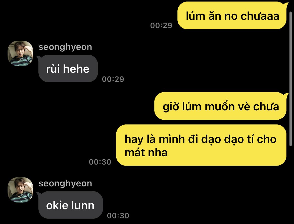The image size is (294, 224).
Task: Click the 00:29 timestamp beside "lúm ăn no chưaaa"
Action: pos(161,26)
